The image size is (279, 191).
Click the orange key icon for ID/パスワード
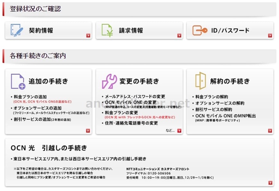click(200, 30)
